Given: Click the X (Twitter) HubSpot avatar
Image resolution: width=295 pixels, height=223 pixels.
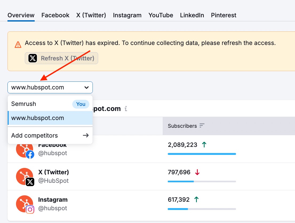Looking at the screenshot, I should (x=25, y=176).
